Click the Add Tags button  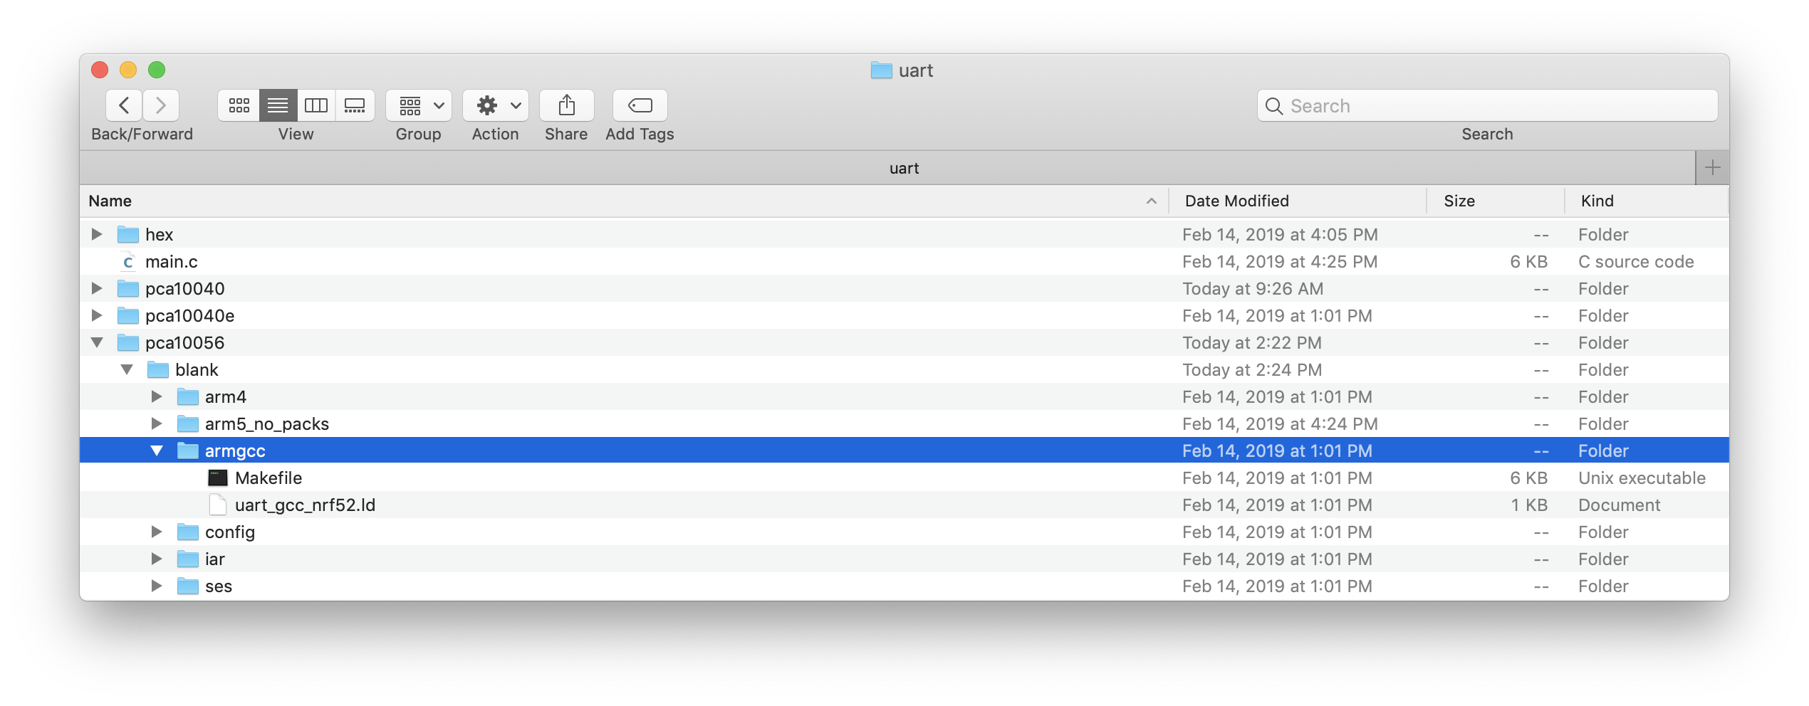click(x=640, y=106)
